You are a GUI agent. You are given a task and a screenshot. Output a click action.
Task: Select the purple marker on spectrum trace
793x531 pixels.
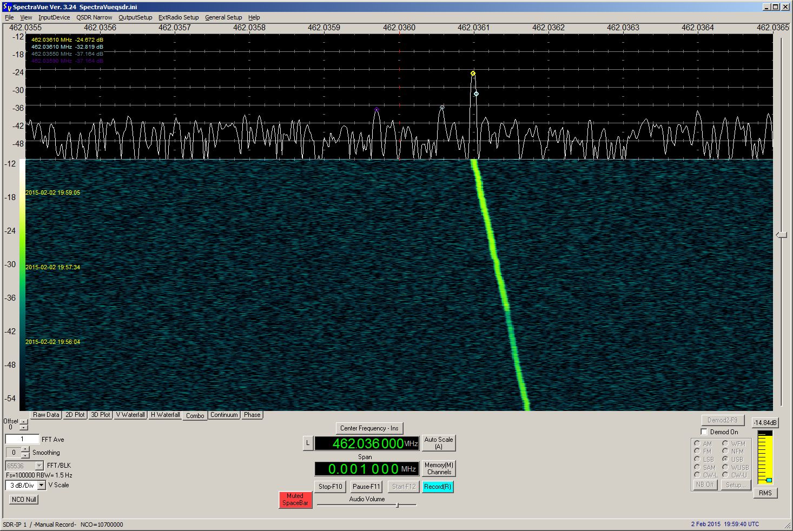click(x=376, y=110)
